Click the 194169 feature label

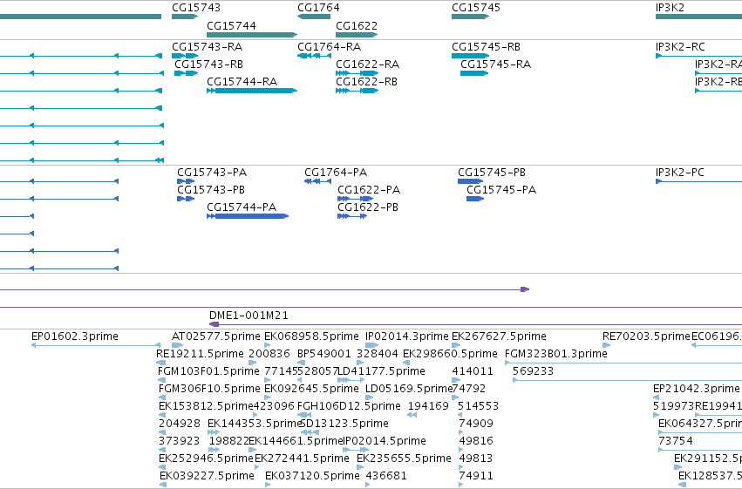428,406
